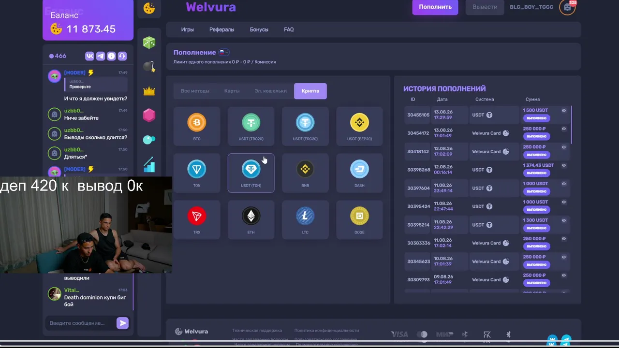
Task: View details of deposit 30418142
Action: pos(564,147)
